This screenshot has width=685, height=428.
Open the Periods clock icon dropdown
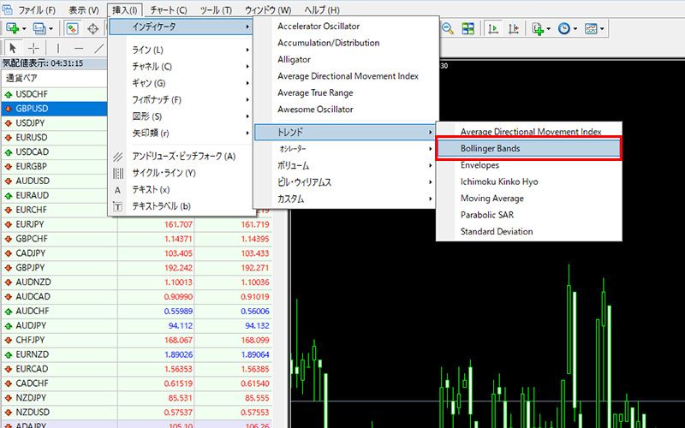pos(566,28)
